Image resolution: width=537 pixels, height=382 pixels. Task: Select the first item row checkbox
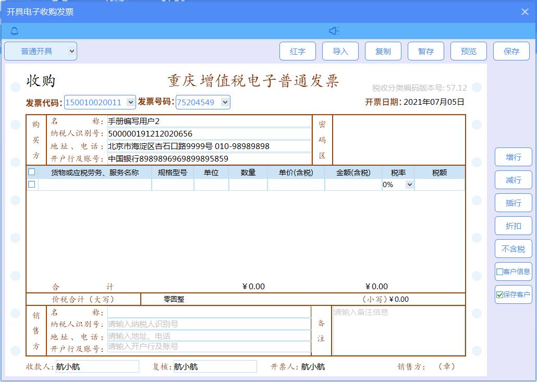coord(31,184)
